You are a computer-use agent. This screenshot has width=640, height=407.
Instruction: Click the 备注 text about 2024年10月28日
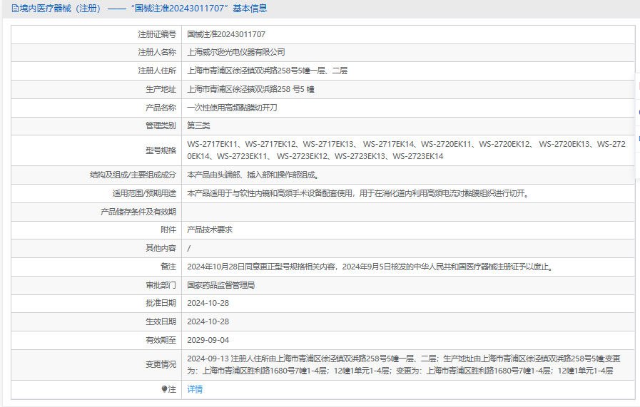[x=370, y=267]
